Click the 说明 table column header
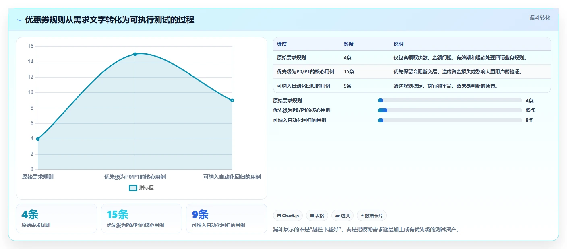Image resolution: width=567 pixels, height=249 pixels. (x=398, y=44)
